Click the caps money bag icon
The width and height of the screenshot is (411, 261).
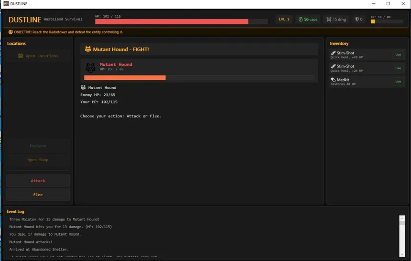click(301, 20)
